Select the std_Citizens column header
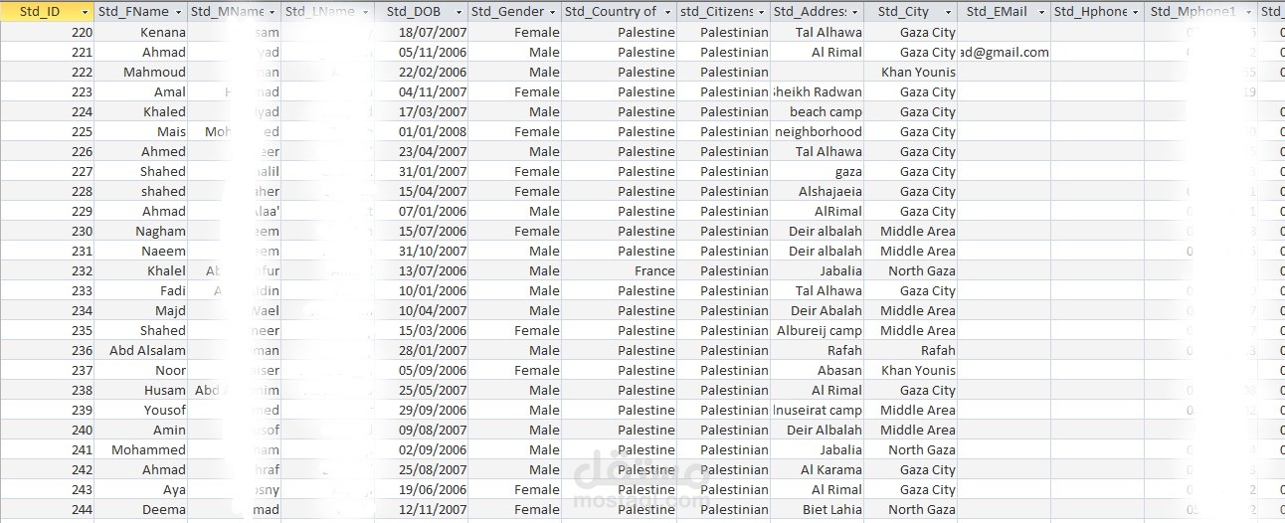Viewport: 1285px width, 523px height. 716,12
